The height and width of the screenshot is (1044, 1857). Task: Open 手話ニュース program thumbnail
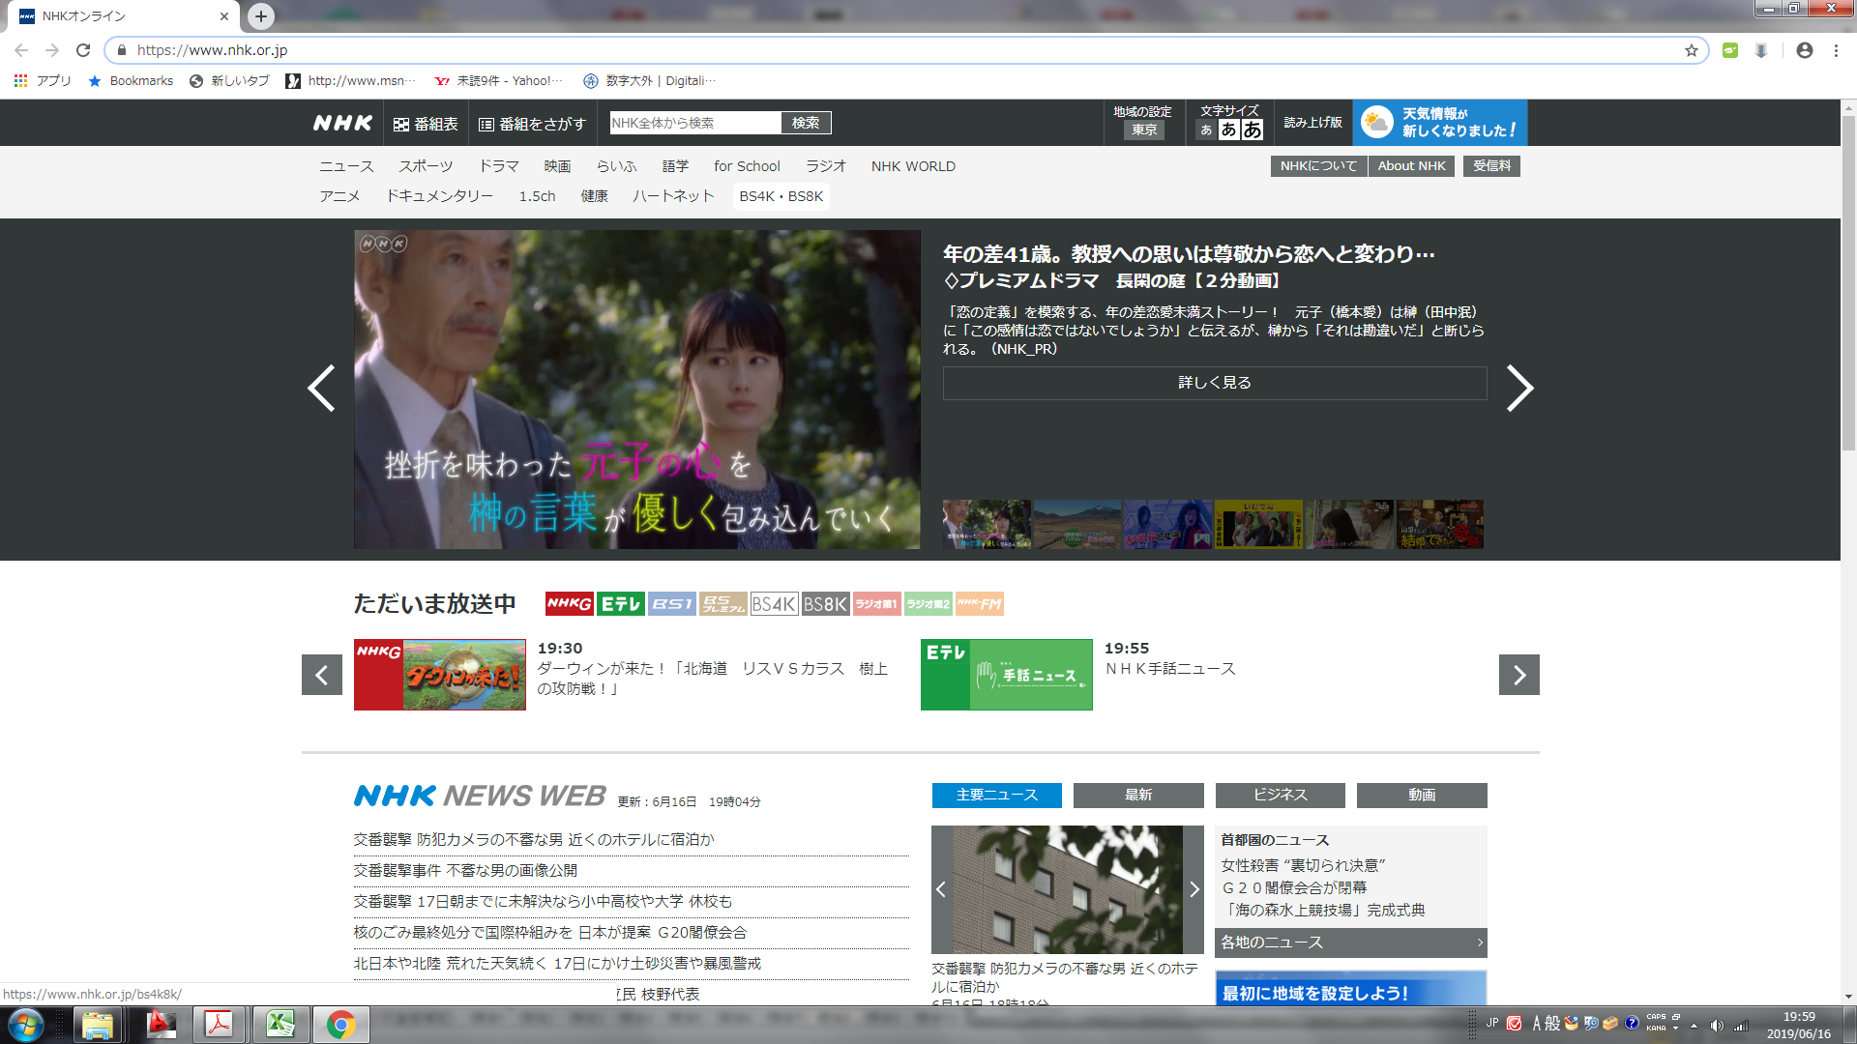1007,675
